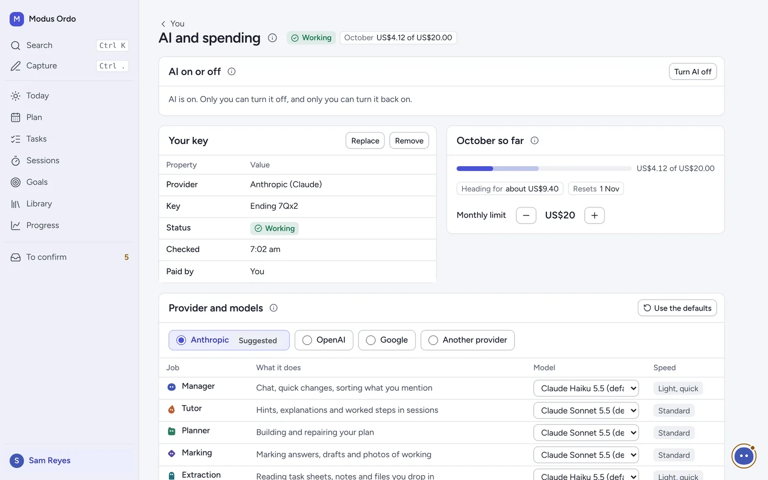Click Sam Reyes avatar icon
This screenshot has width=768, height=480.
tap(17, 461)
